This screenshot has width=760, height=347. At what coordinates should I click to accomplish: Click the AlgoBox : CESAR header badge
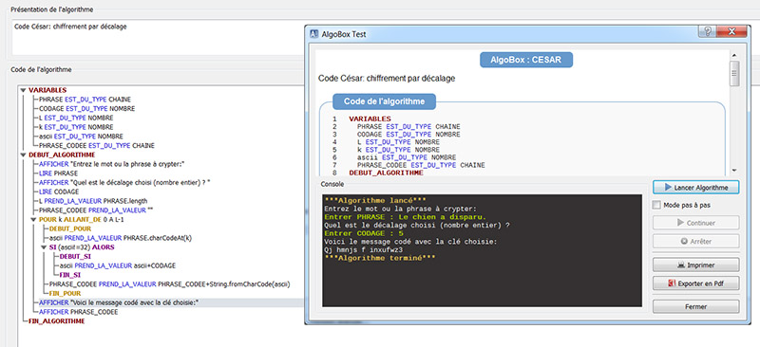[526, 60]
